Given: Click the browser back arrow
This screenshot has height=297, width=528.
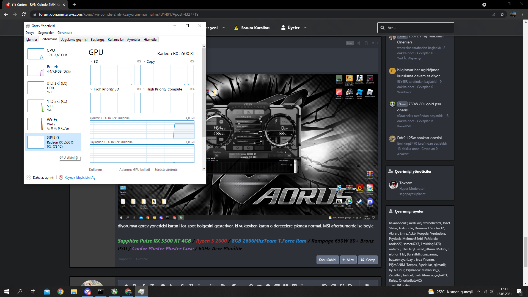Looking at the screenshot, I should (x=6, y=14).
